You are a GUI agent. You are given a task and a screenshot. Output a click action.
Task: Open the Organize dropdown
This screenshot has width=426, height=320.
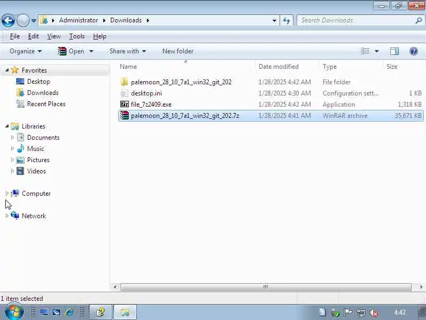pos(26,51)
